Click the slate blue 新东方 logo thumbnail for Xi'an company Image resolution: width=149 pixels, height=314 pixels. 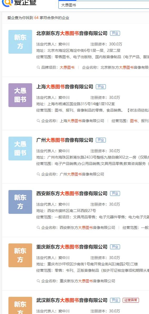[x=20, y=202]
